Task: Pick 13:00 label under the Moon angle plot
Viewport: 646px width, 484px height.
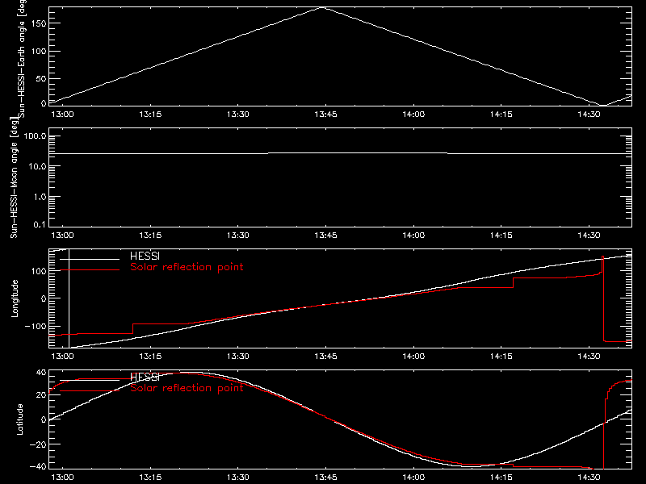Action: [63, 236]
